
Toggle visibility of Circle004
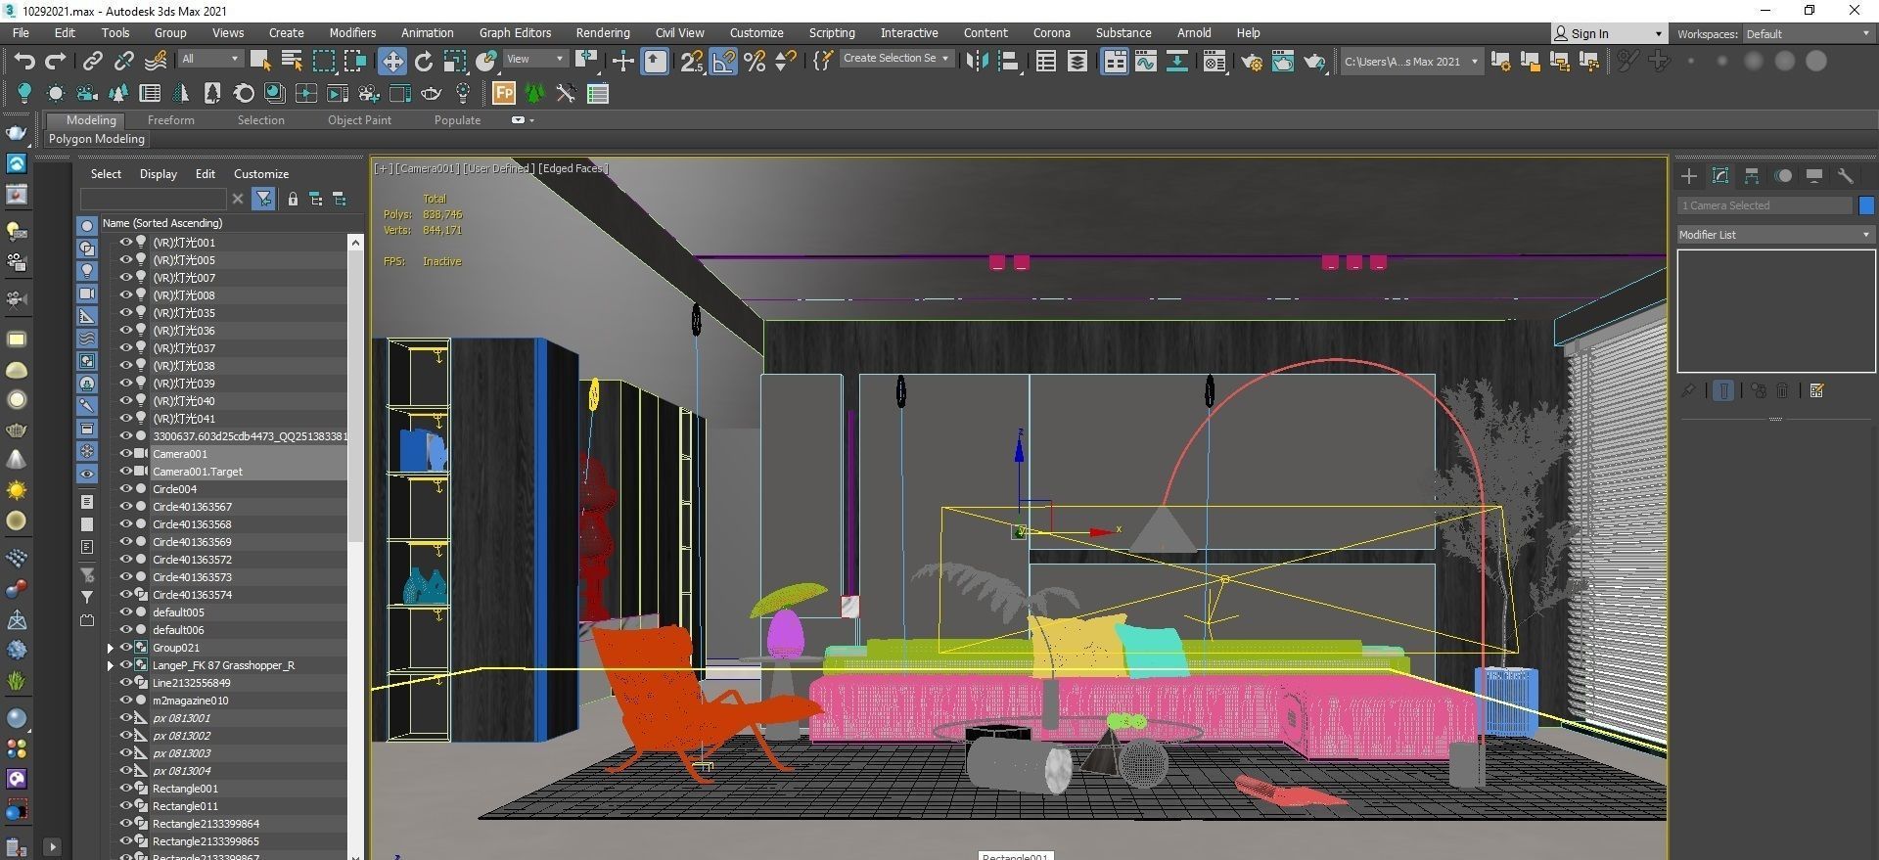pyautogui.click(x=125, y=489)
